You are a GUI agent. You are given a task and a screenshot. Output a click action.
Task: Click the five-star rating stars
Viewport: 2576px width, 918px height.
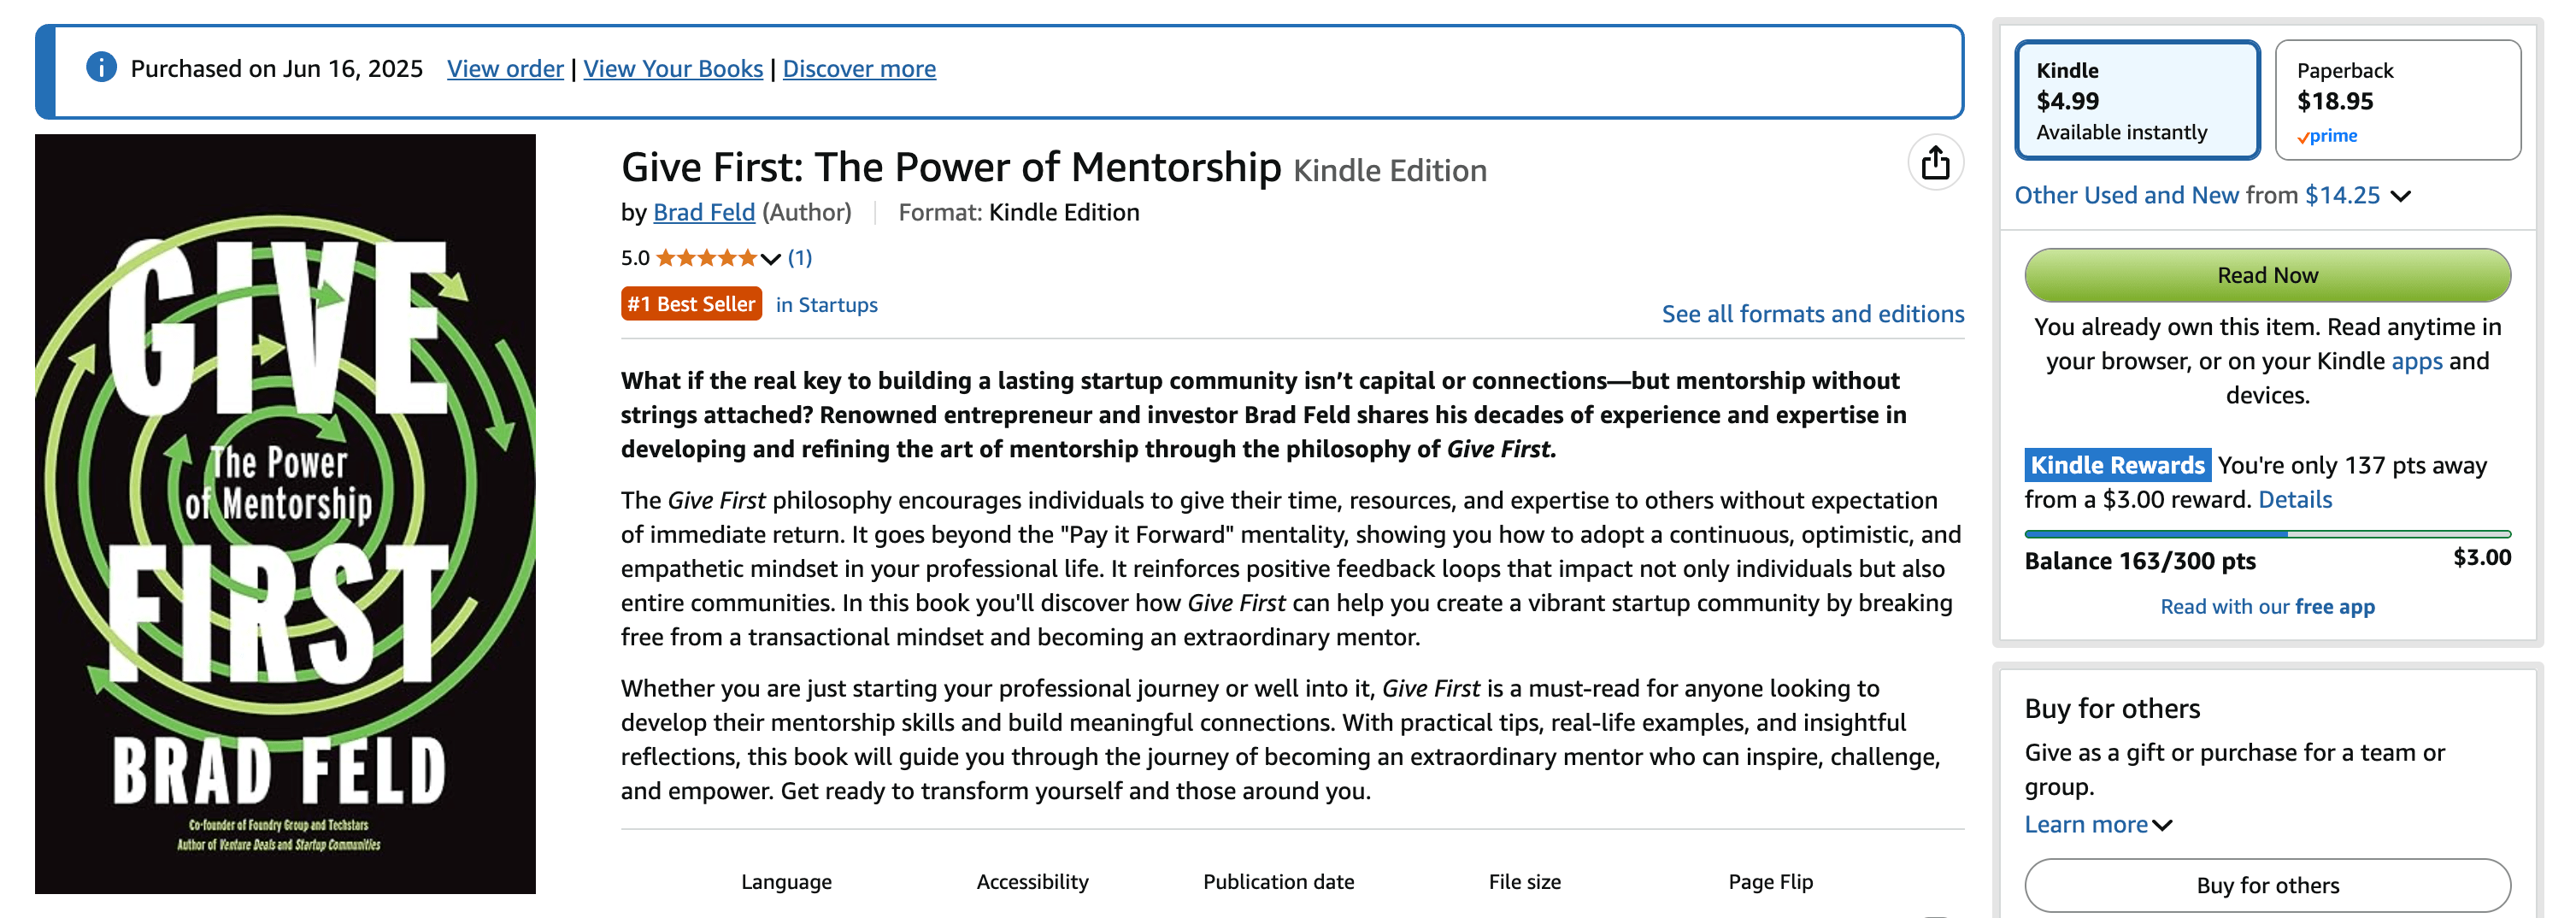coord(705,257)
